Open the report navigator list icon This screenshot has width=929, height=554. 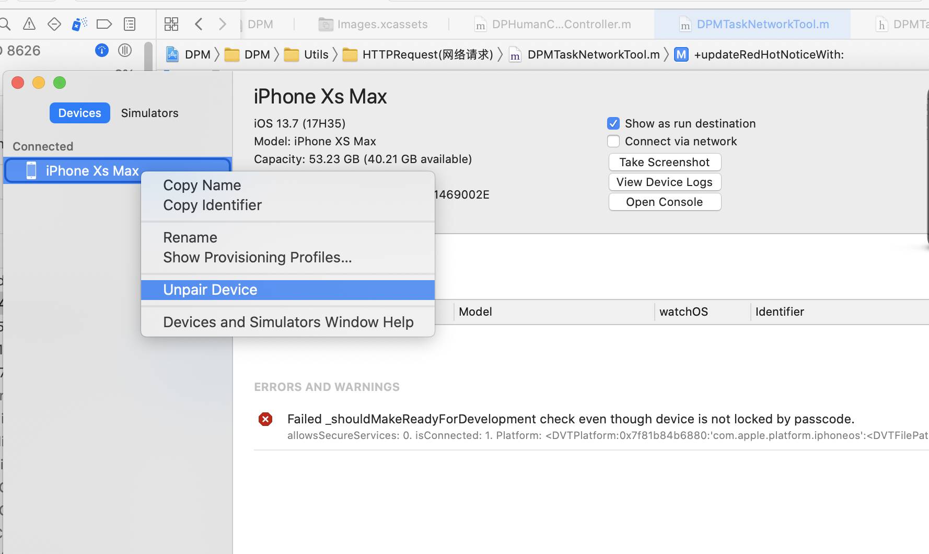point(130,24)
